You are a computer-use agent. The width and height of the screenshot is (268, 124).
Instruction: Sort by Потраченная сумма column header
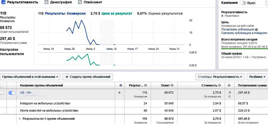(x=252, y=85)
